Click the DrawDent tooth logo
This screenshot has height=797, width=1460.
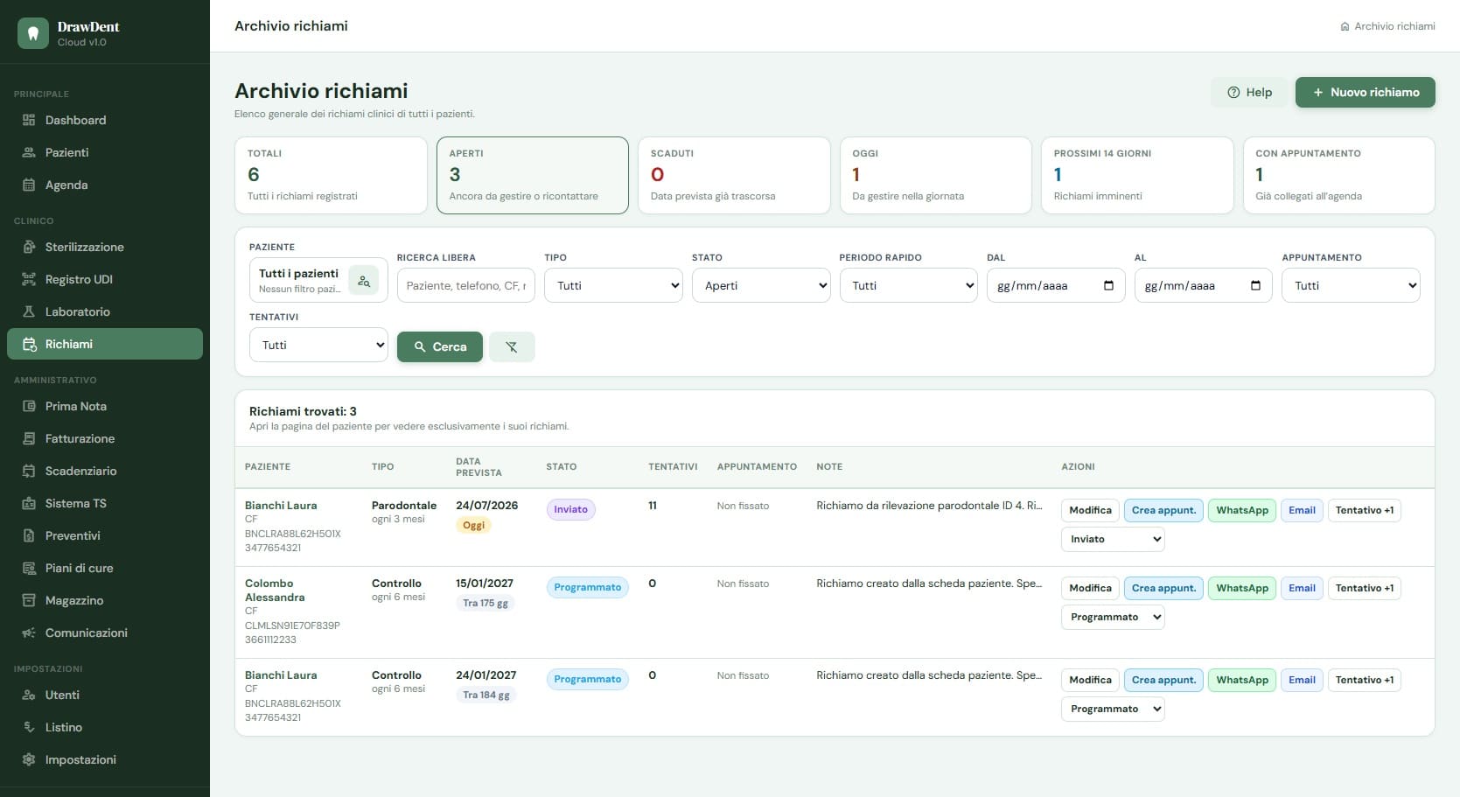point(33,33)
